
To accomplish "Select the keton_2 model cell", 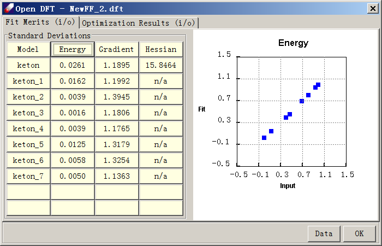I will click(x=28, y=97).
